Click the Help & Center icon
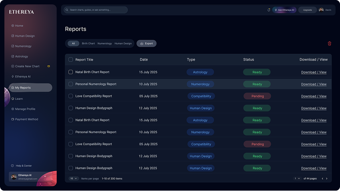 tap(12, 166)
